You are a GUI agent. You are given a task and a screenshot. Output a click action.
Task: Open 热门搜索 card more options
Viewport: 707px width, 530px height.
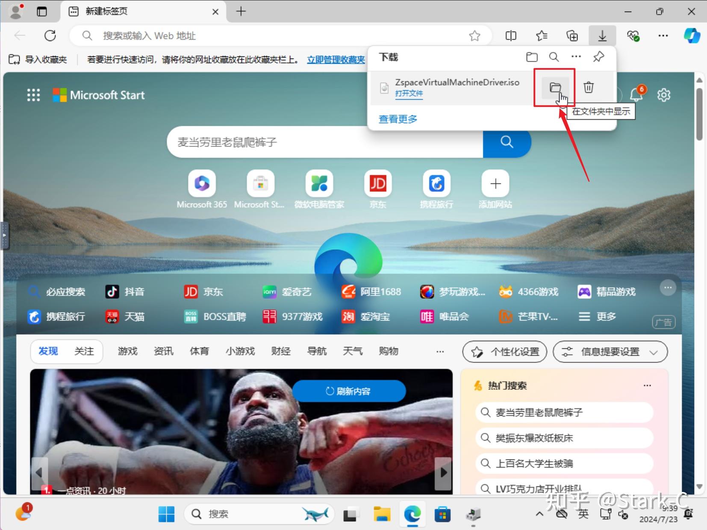point(647,386)
